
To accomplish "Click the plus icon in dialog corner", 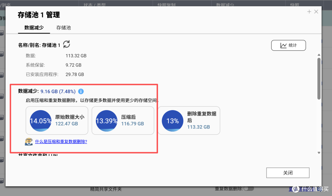I will [x=309, y=12].
